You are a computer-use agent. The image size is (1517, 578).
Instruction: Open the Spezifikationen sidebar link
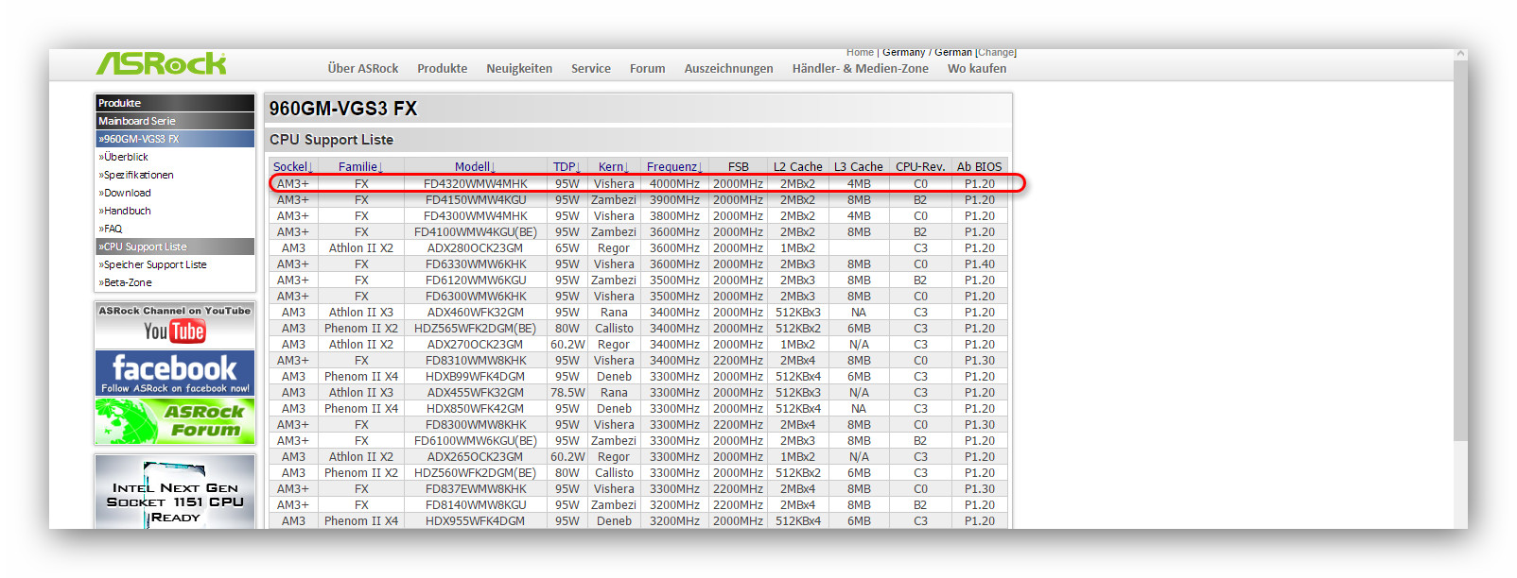pyautogui.click(x=138, y=176)
